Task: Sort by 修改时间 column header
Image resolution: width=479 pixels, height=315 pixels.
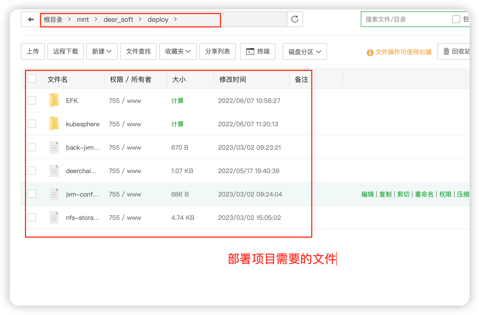Action: pyautogui.click(x=233, y=79)
